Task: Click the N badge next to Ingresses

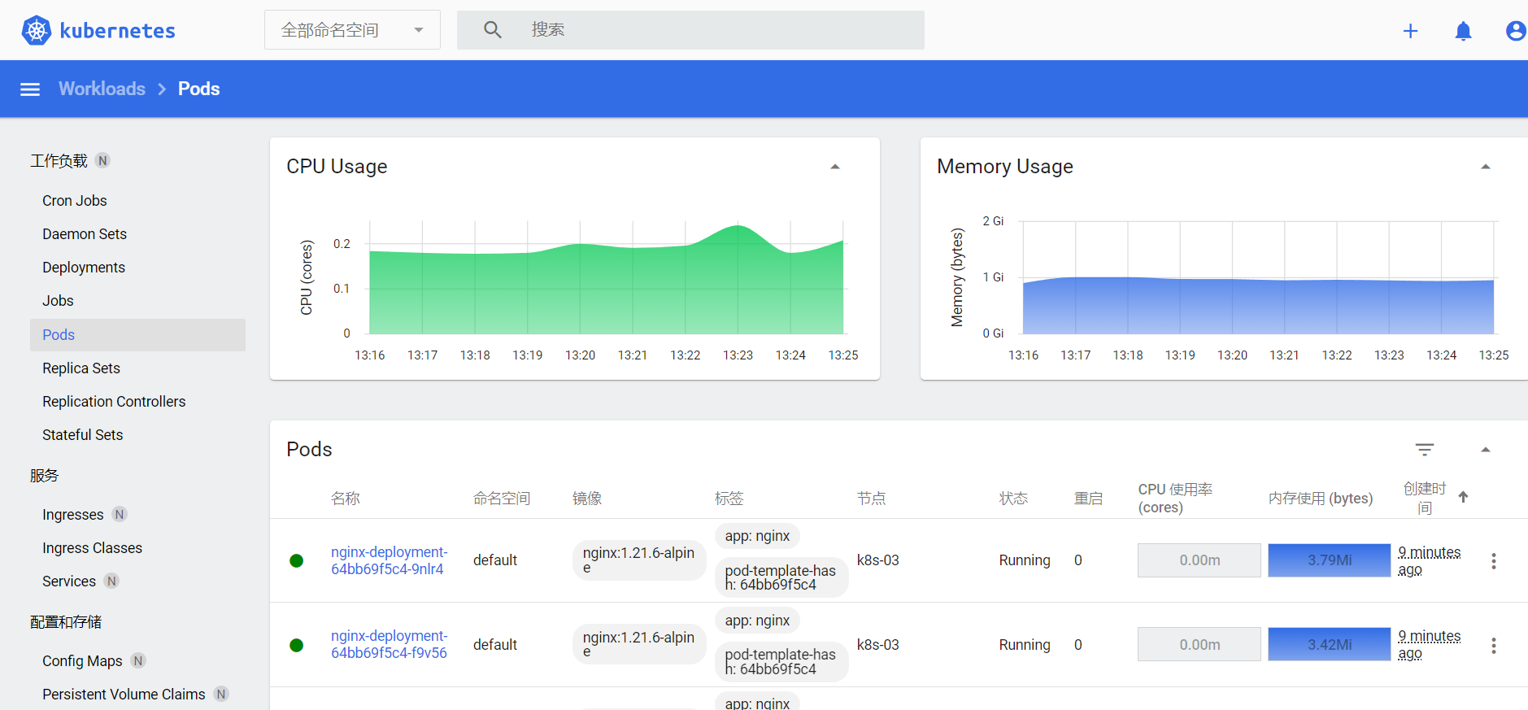Action: [x=120, y=514]
